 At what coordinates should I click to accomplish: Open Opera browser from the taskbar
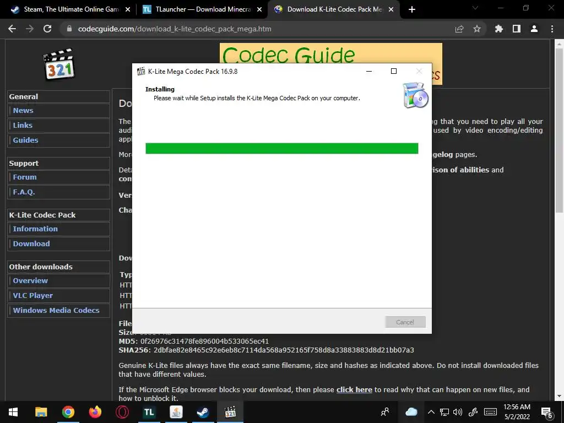click(122, 412)
